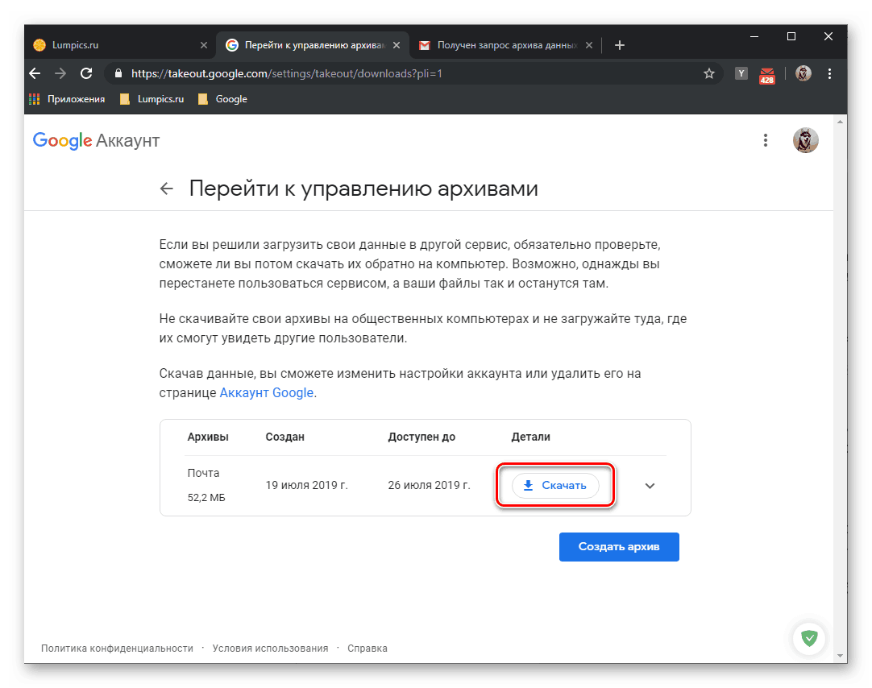Reload the page
The image size is (872, 688).
click(86, 73)
